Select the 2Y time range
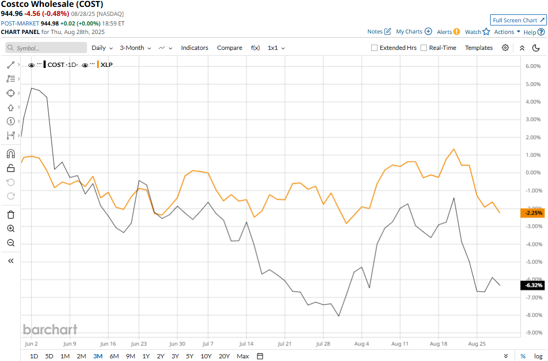The image size is (548, 361). (x=160, y=356)
